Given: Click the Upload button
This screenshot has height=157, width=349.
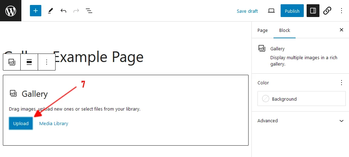Looking at the screenshot, I should point(21,123).
